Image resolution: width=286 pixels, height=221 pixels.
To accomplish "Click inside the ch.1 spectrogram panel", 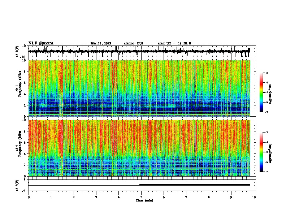I will point(139,88).
